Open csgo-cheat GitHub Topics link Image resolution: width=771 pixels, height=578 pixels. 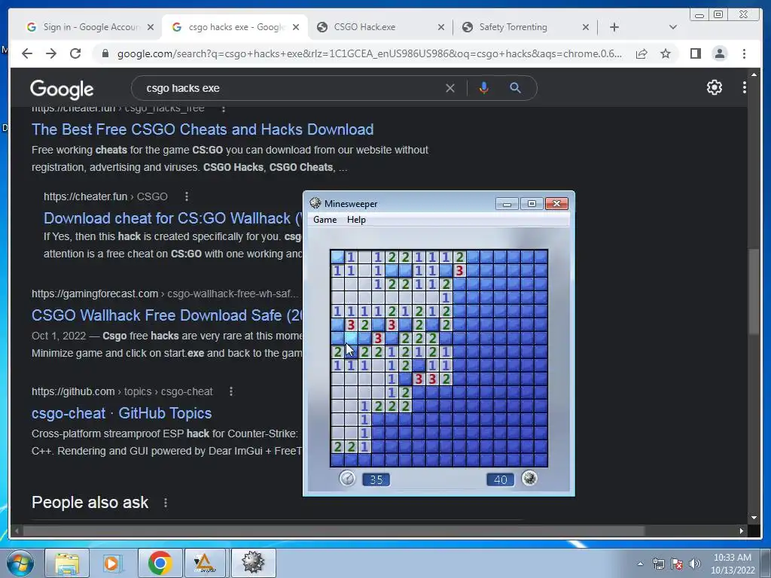pos(121,413)
